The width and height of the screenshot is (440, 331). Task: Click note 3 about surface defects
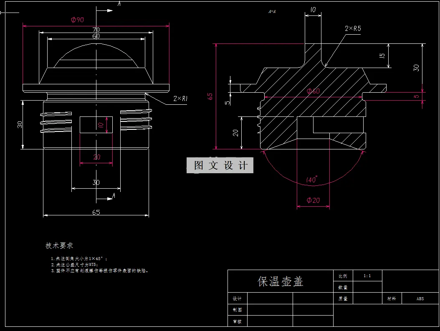tap(99, 271)
